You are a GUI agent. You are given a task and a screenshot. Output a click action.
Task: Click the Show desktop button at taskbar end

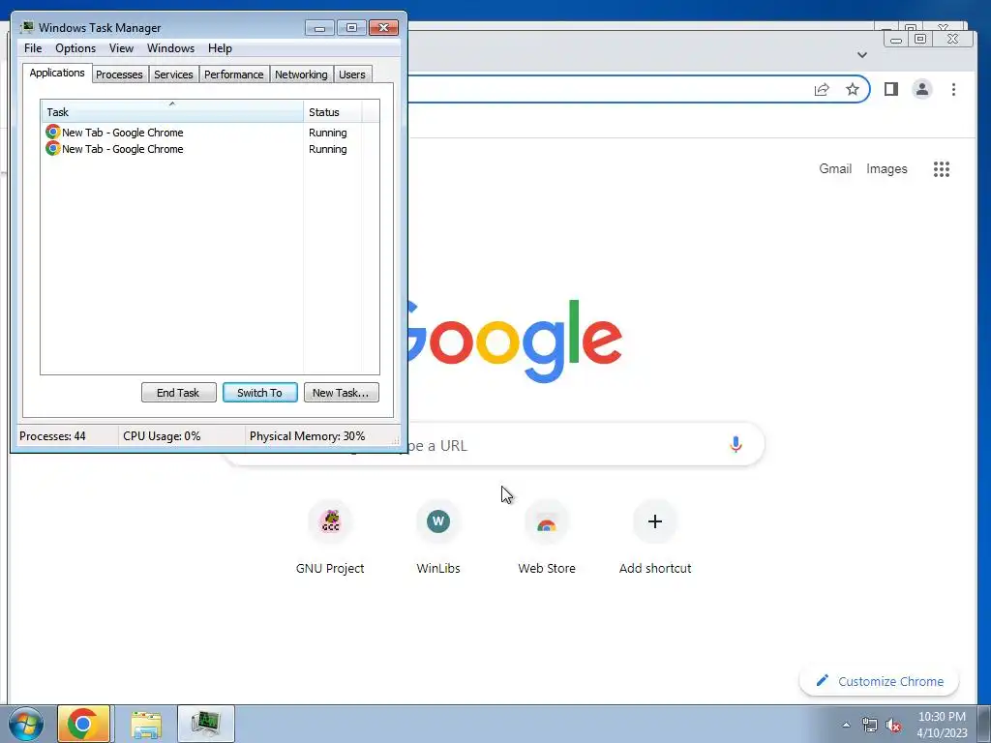click(x=984, y=724)
